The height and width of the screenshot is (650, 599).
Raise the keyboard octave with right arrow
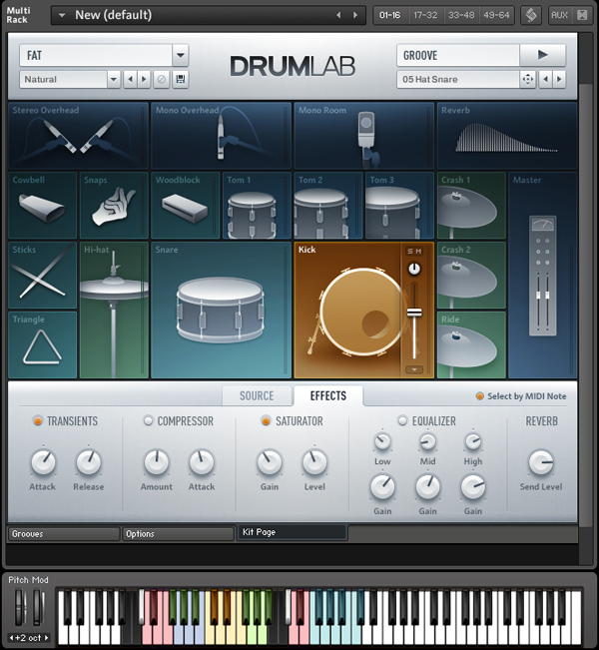[47, 638]
